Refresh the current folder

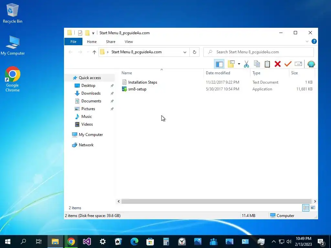194,52
